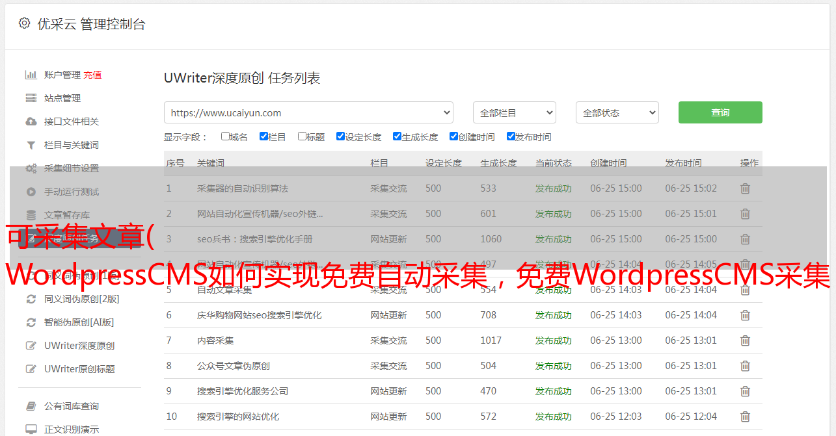Screen dimensions: 836x436
Task: Click the 发布成功 status in row 10
Action: coord(554,417)
